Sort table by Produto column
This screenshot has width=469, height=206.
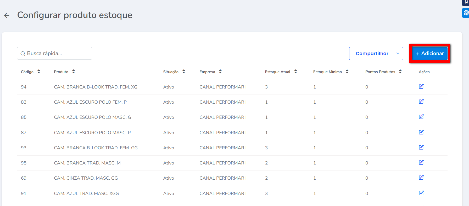pyautogui.click(x=74, y=72)
